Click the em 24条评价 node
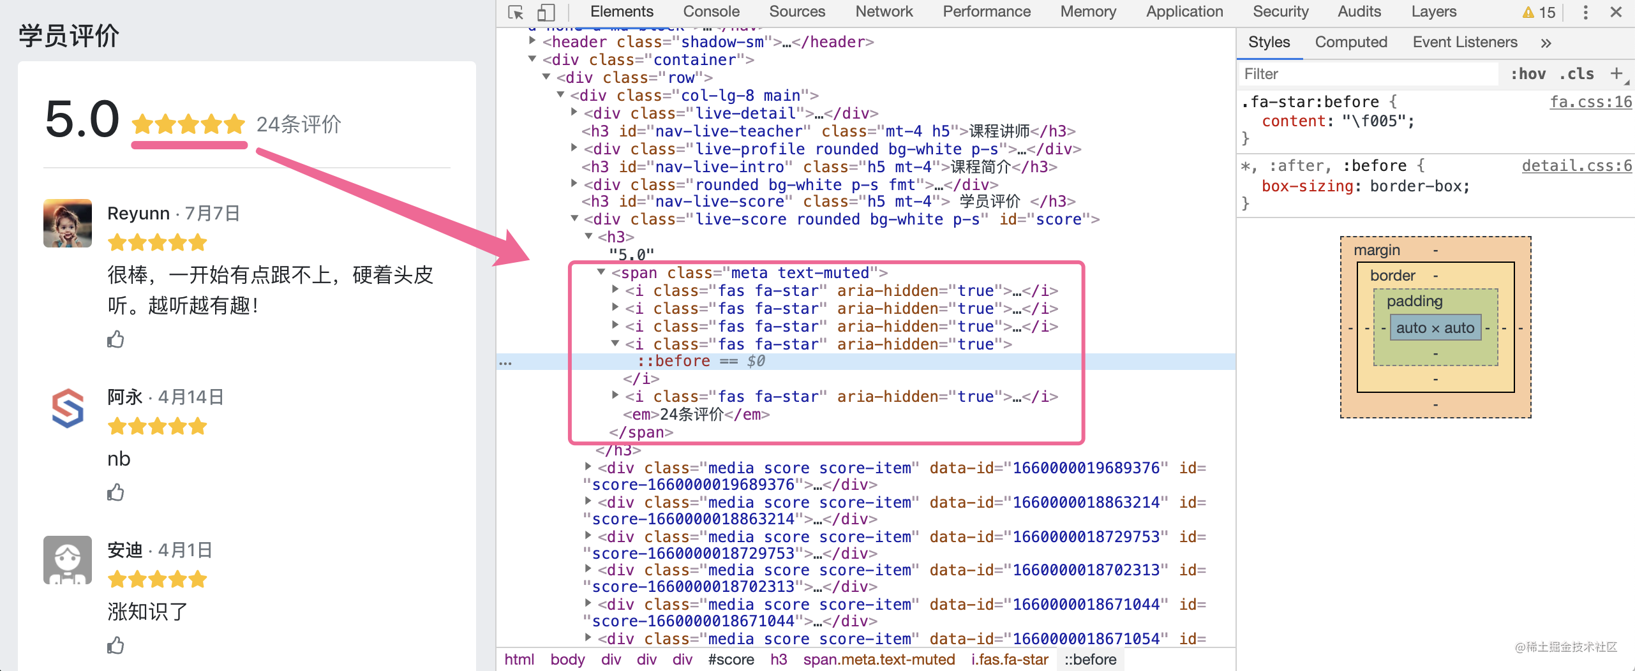This screenshot has width=1635, height=671. pos(696,415)
